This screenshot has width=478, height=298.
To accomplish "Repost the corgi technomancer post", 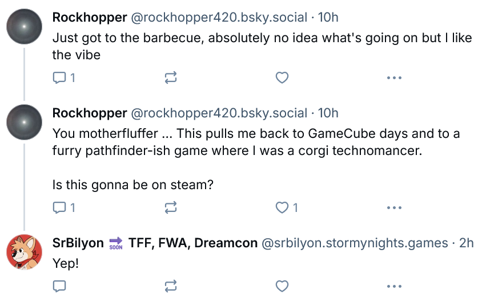I will click(170, 207).
